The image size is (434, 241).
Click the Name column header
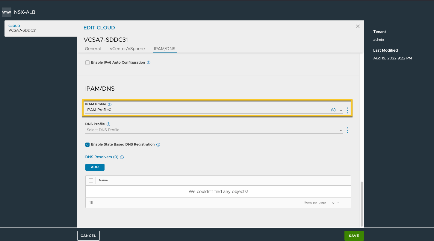click(103, 180)
